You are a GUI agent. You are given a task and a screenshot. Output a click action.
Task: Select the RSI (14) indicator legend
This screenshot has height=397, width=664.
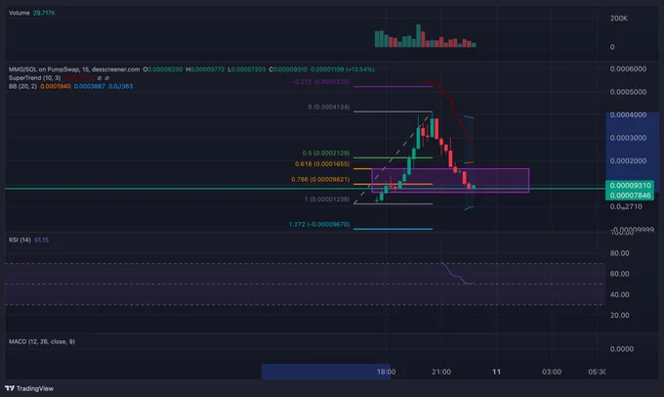pos(20,240)
